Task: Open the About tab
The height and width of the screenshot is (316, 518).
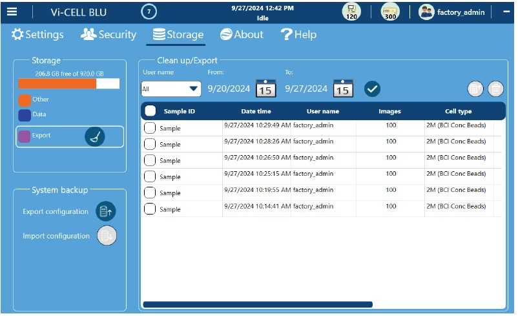Action: click(x=242, y=34)
